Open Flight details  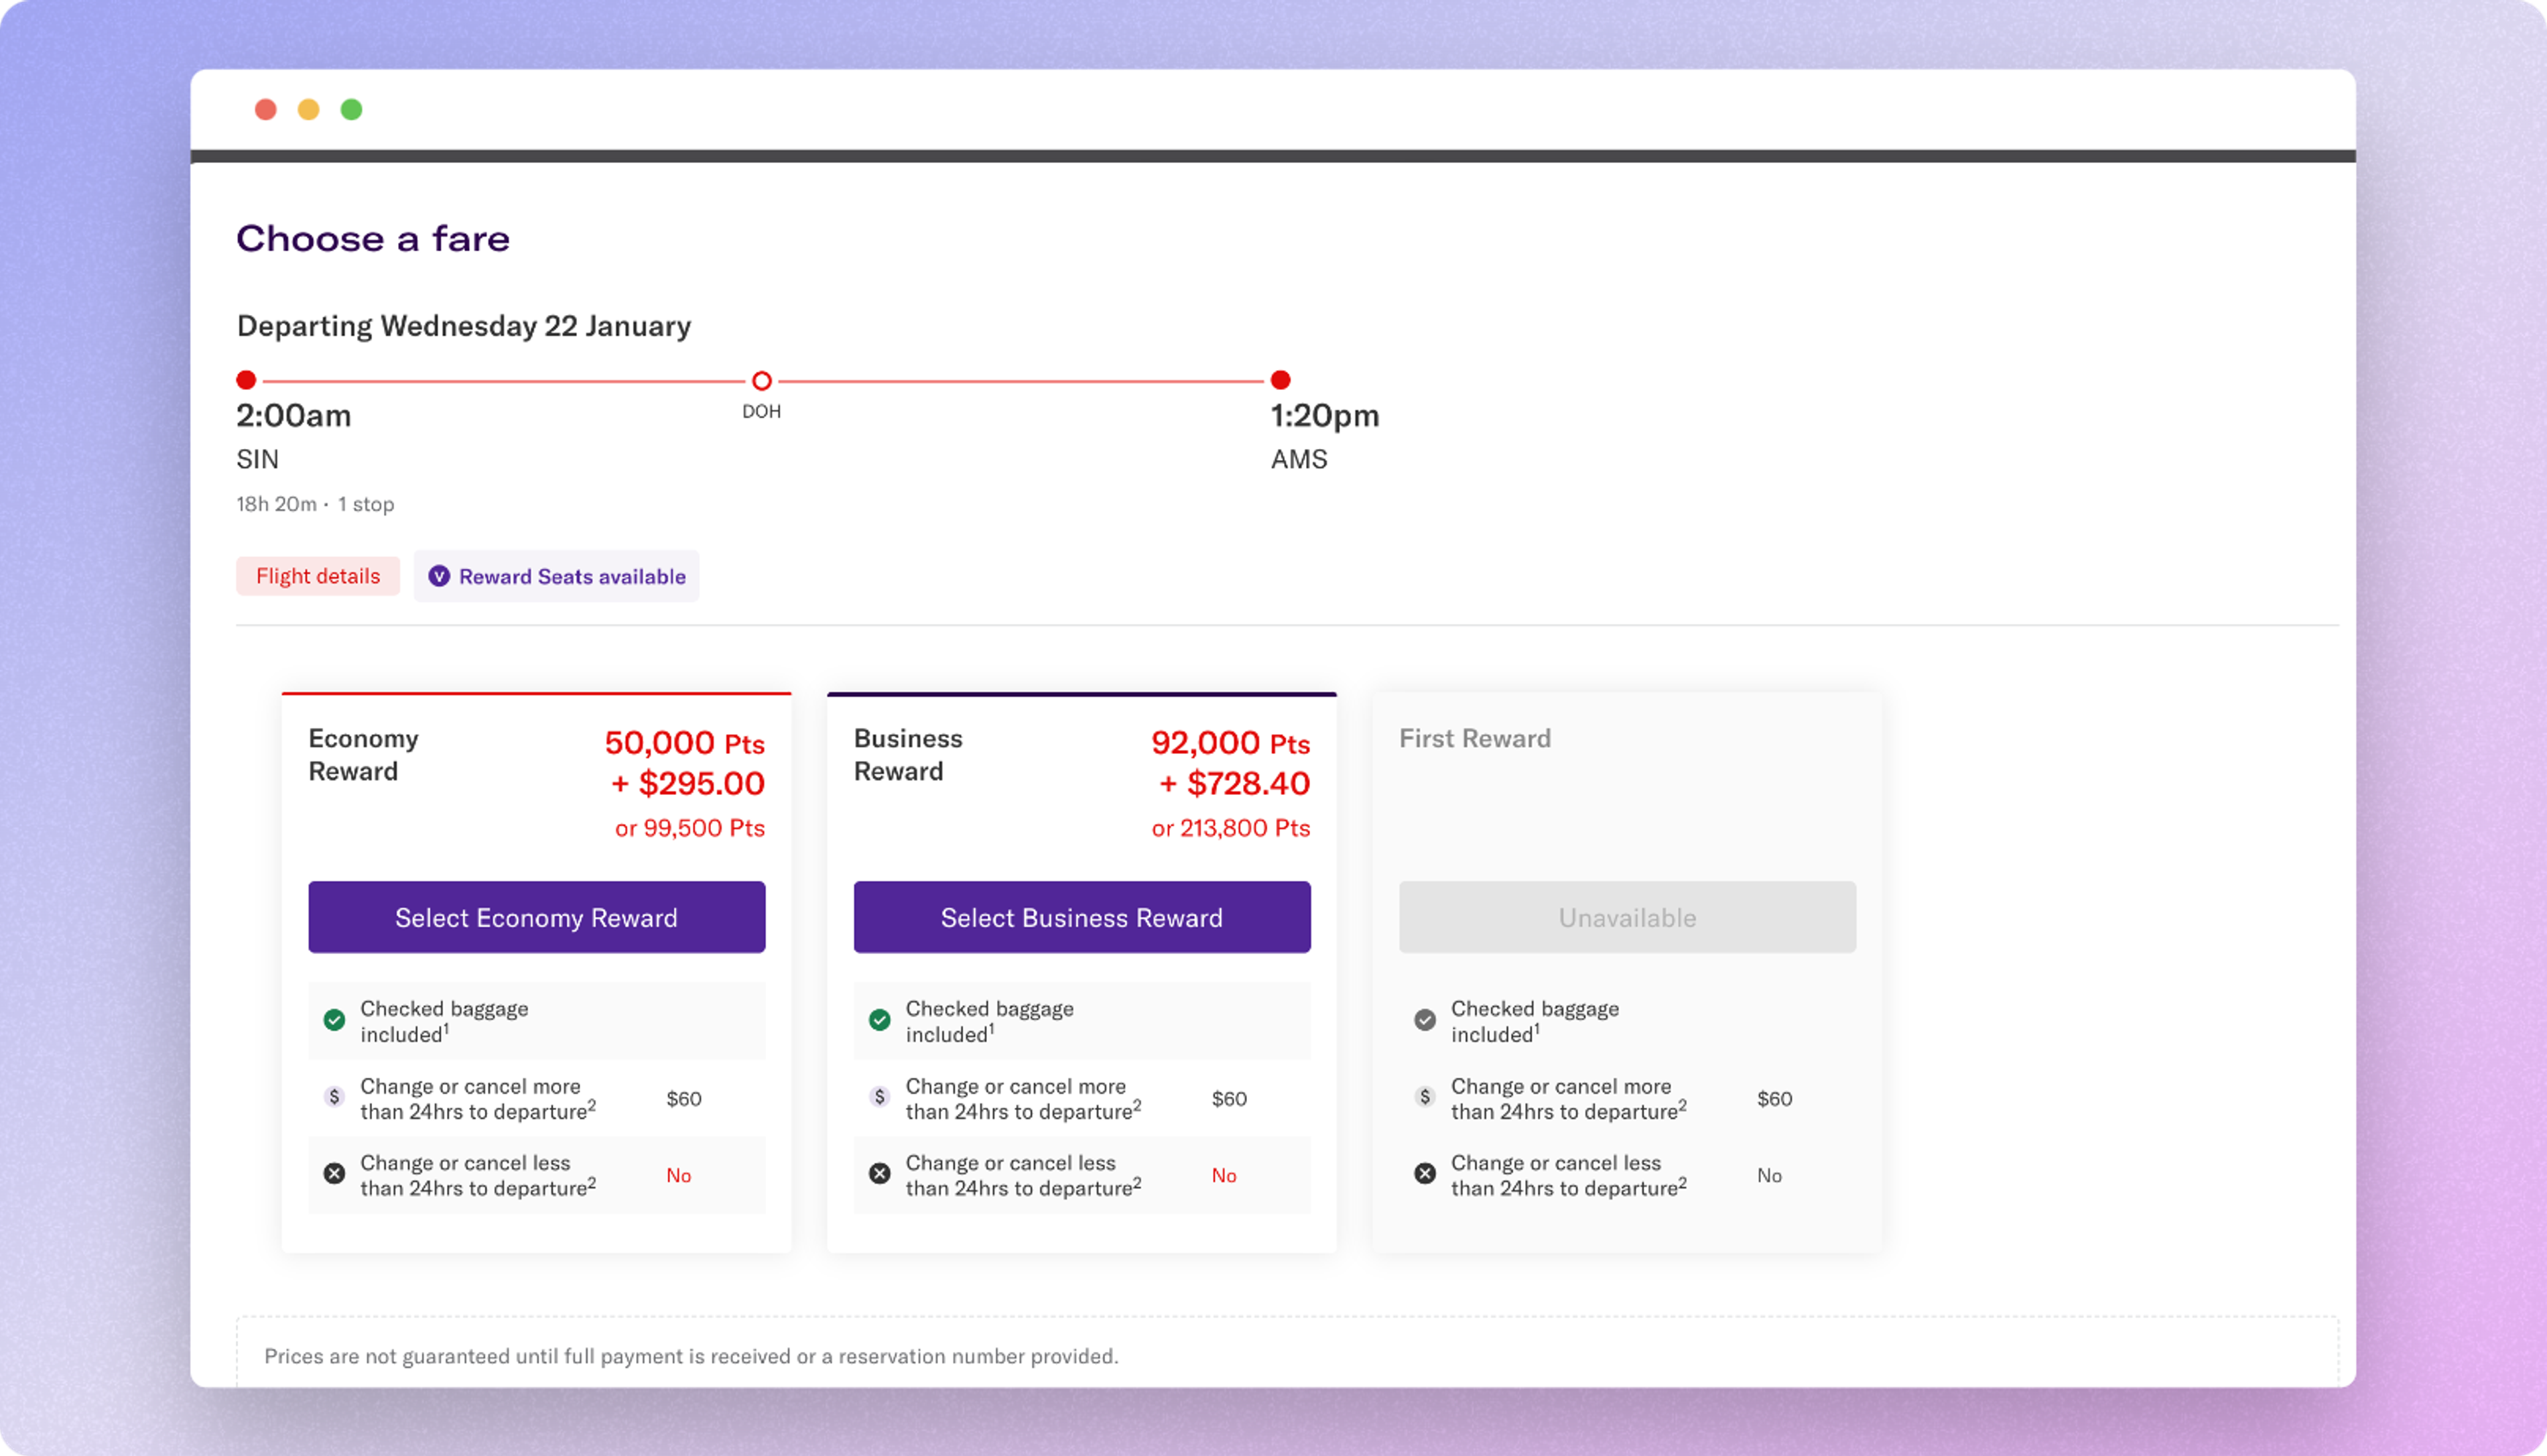[318, 576]
